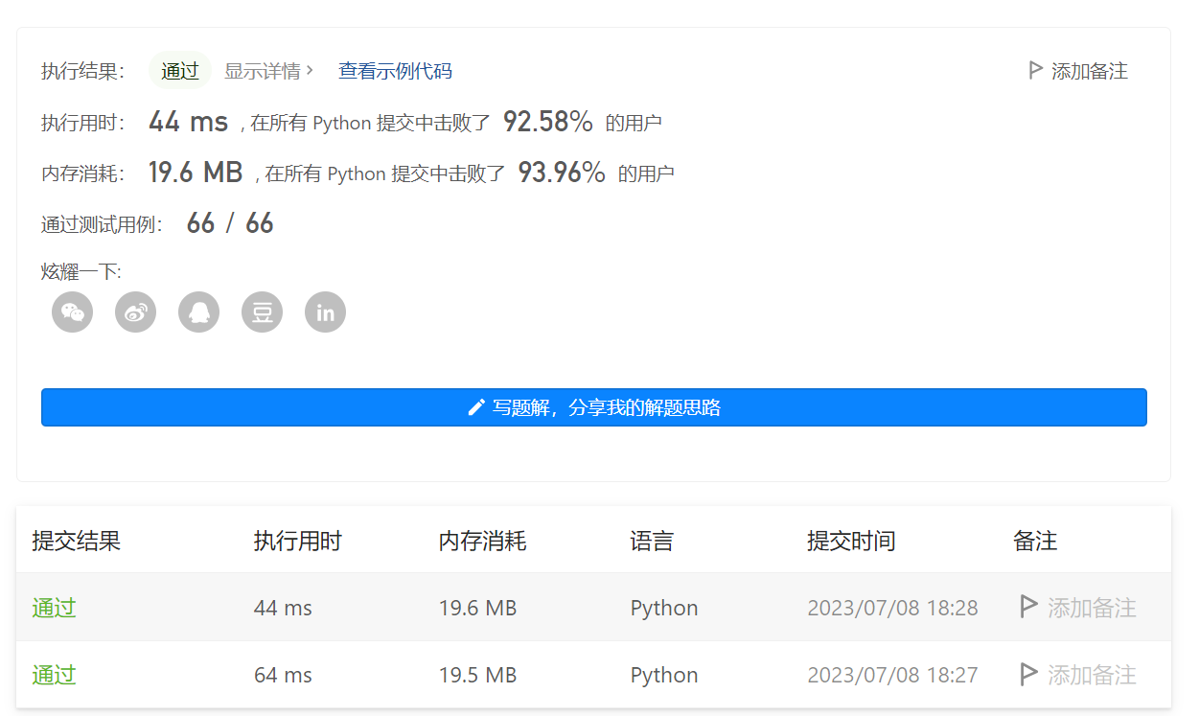Click the flag icon on the 64 ms submission row
The height and width of the screenshot is (716, 1199).
(x=1028, y=675)
